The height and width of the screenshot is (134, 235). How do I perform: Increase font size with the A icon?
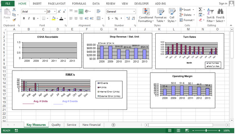coord(59,12)
